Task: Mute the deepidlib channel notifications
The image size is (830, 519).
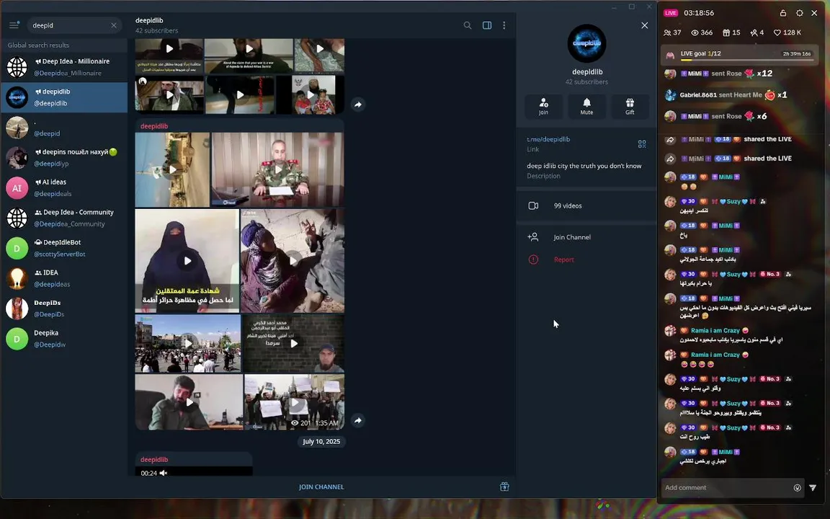Action: (586, 106)
